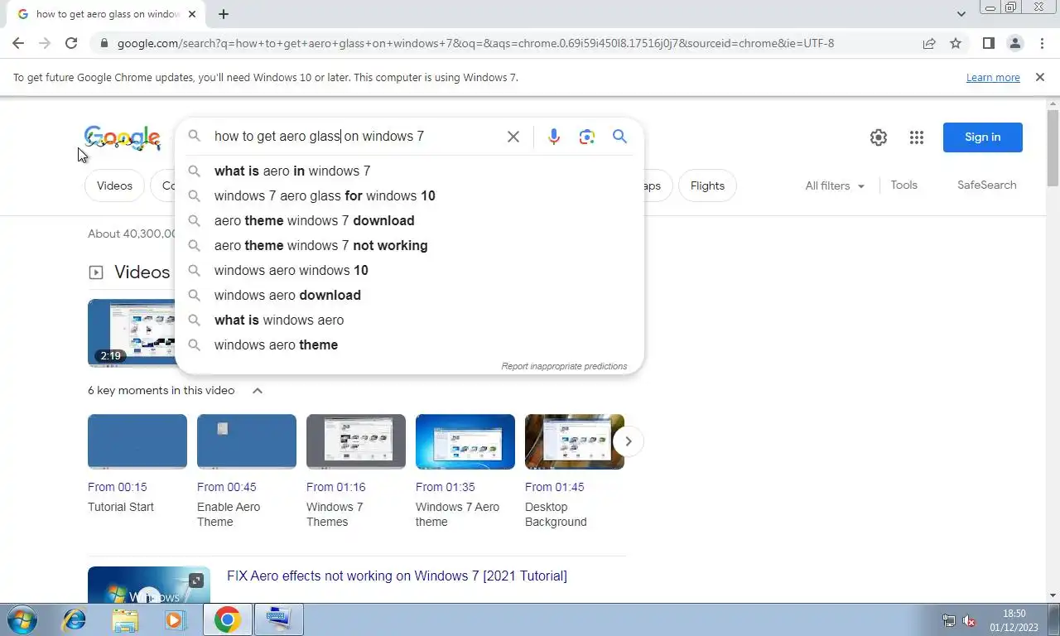Screen dimensions: 1060x636
Task: Open tab search chevron in title bar
Action: [961, 14]
